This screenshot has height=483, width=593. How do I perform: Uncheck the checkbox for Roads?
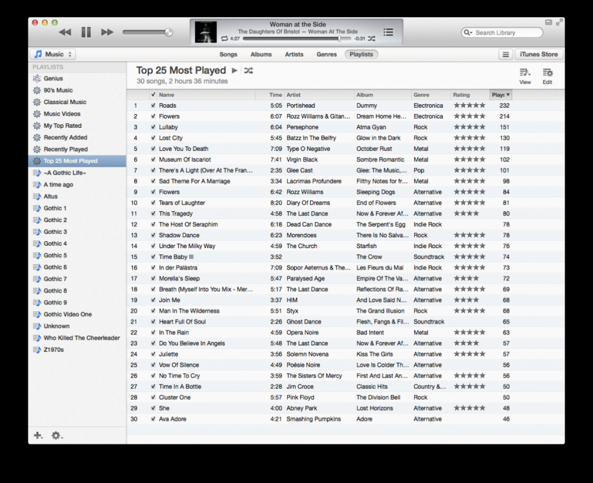pyautogui.click(x=153, y=106)
